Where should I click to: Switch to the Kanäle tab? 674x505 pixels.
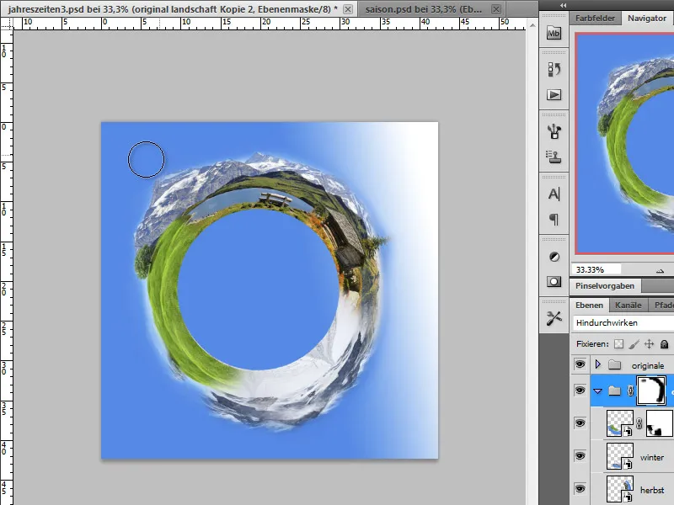629,305
